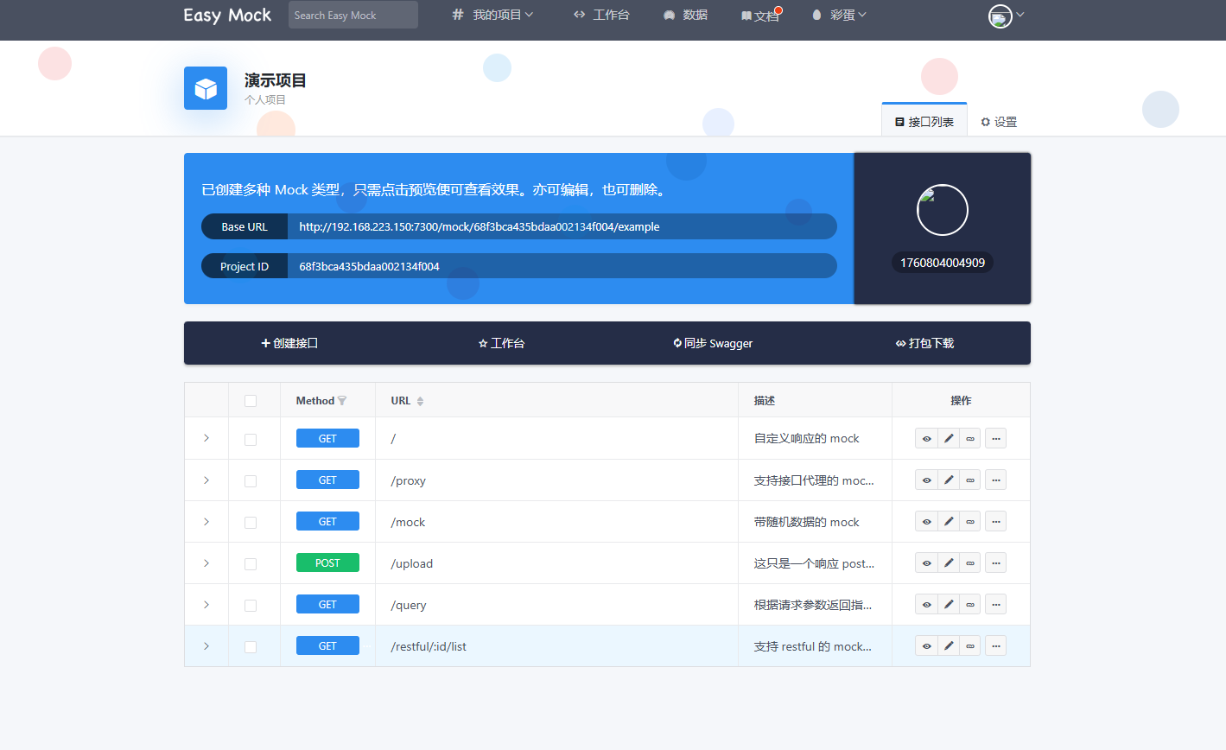This screenshot has height=750, width=1226.
Task: Preview the /proxy interface with eye icon
Action: pos(926,480)
